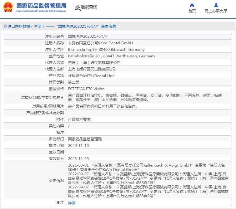Click registration number 国械注进20202170477 value

(x=88, y=36)
